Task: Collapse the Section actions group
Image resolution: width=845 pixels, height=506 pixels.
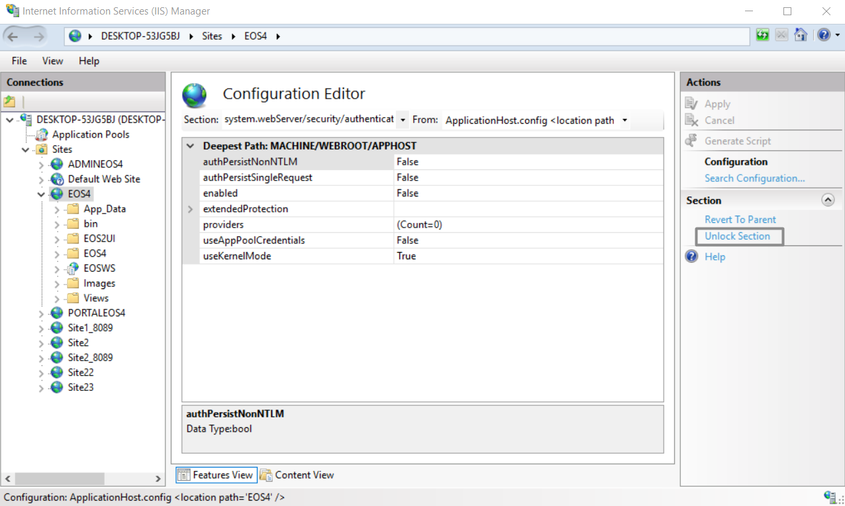Action: [828, 200]
